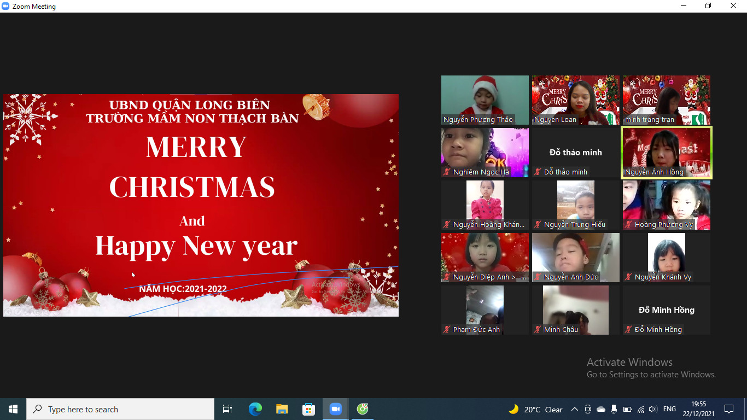Open the ENG input language selector
This screenshot has width=747, height=420.
point(669,409)
